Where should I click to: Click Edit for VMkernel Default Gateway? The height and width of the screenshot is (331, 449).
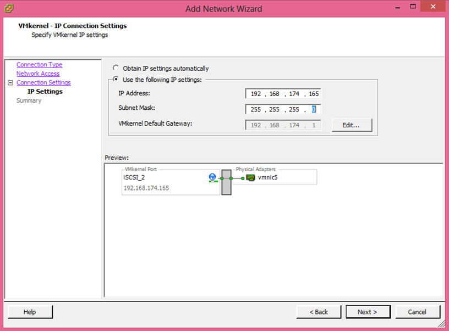[351, 125]
